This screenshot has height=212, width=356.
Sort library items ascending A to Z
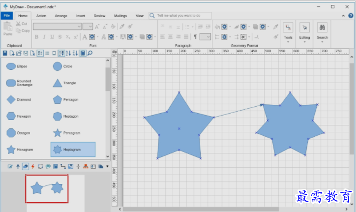pos(68,53)
